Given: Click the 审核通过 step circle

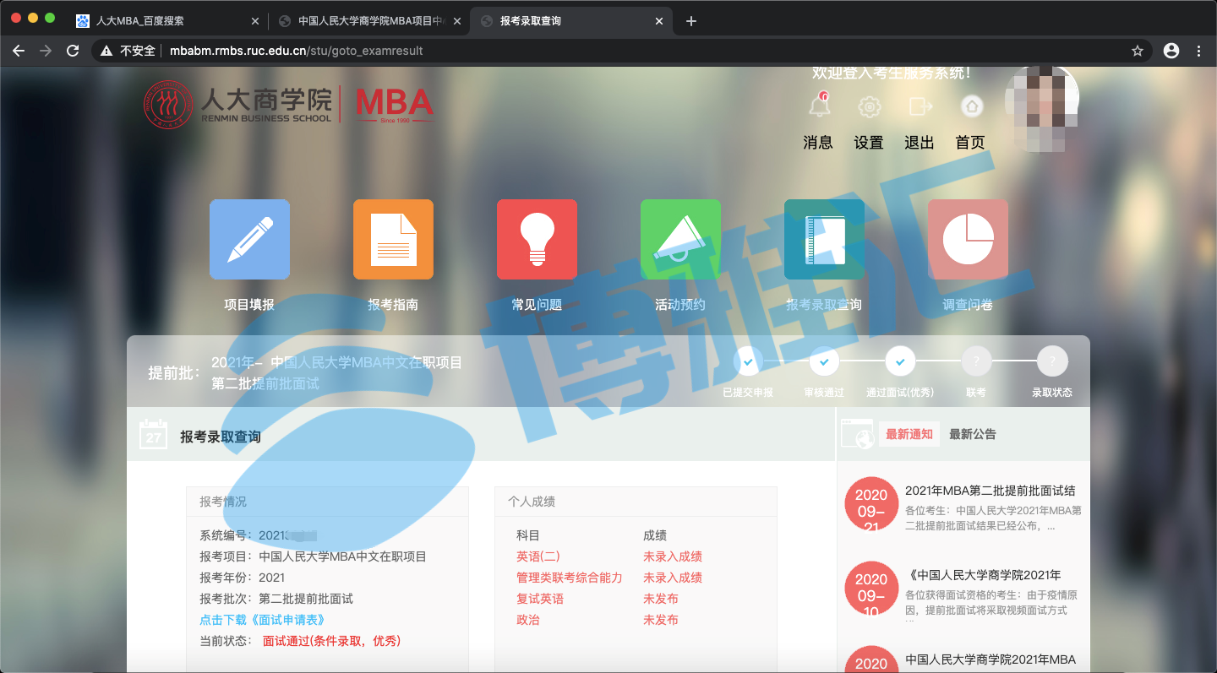Looking at the screenshot, I should tap(824, 361).
